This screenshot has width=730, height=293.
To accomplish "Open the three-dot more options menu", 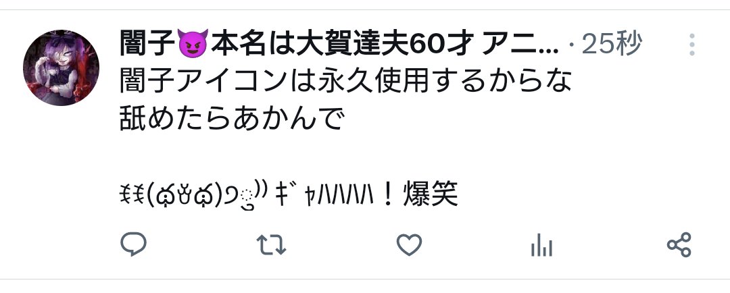I will coord(692,45).
